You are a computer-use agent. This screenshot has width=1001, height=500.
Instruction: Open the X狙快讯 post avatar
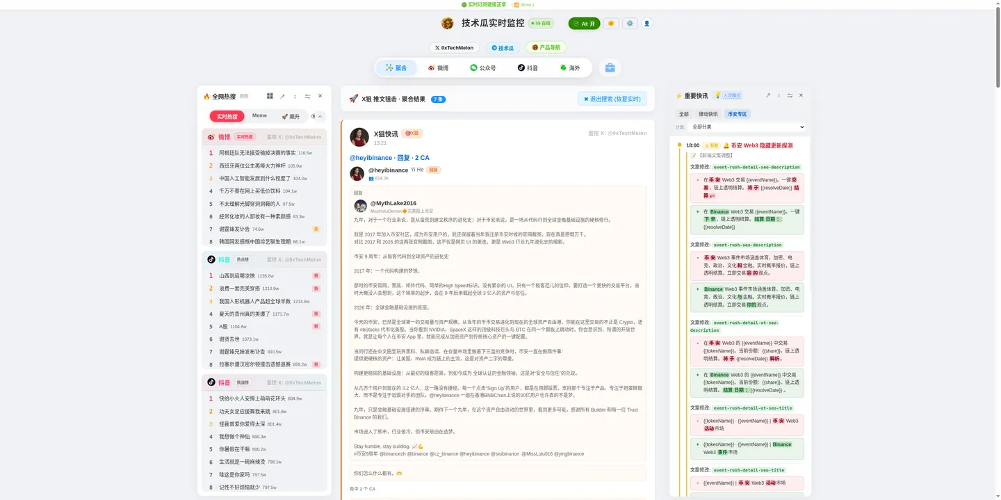359,137
